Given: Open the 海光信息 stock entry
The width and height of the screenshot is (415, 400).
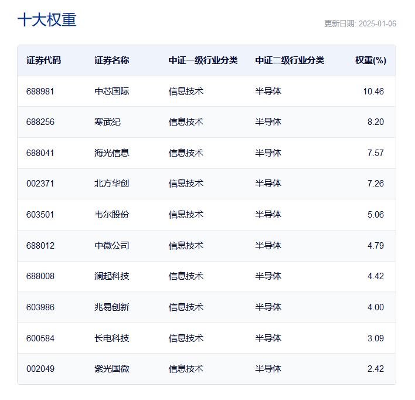Looking at the screenshot, I should pyautogui.click(x=111, y=153).
